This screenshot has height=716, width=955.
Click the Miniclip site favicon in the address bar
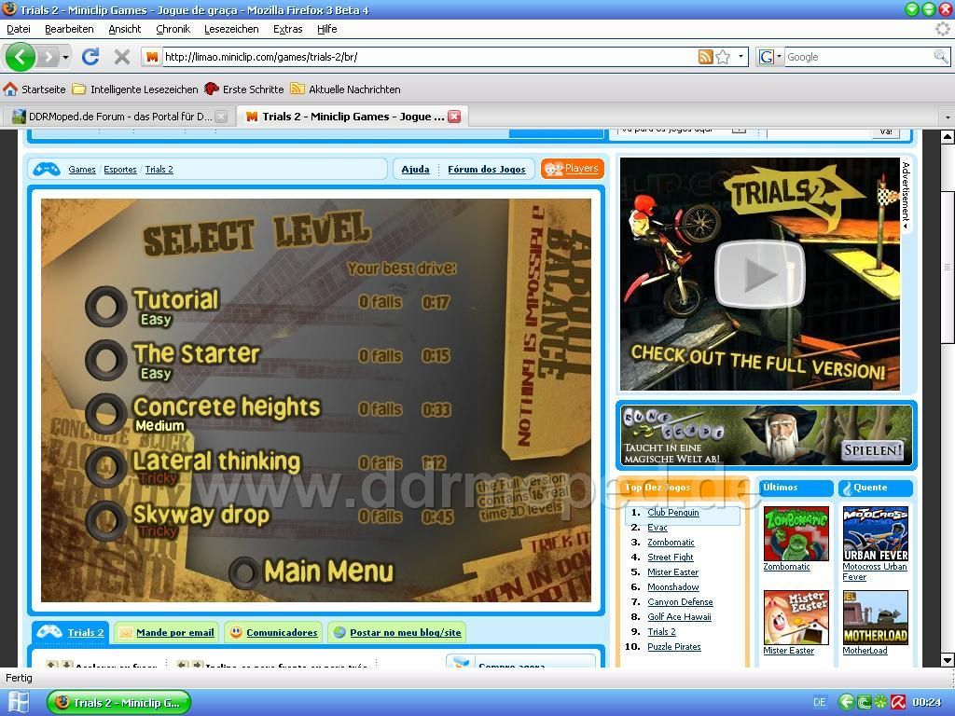point(152,57)
